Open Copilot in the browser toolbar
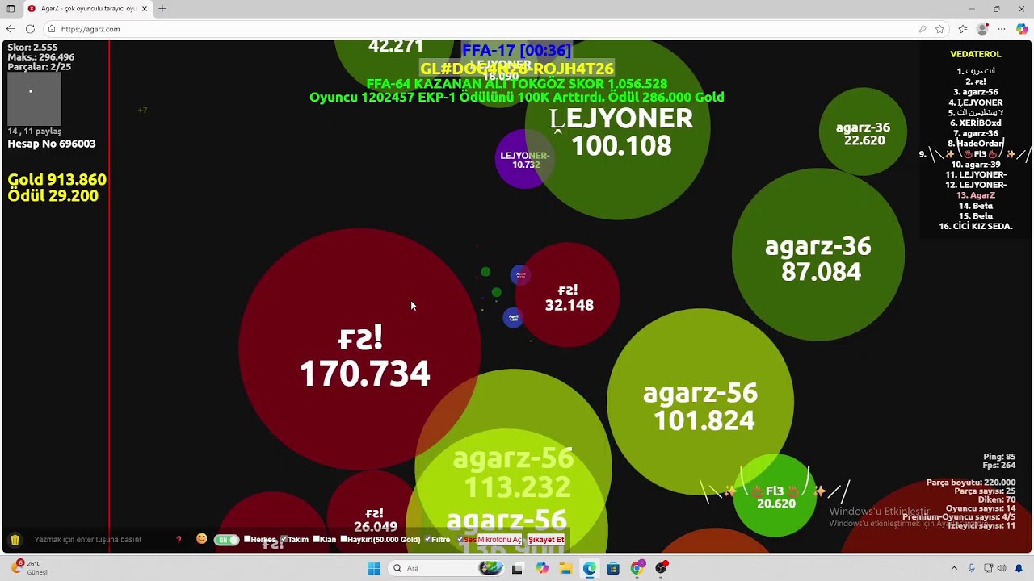The width and height of the screenshot is (1034, 581). tap(1022, 29)
